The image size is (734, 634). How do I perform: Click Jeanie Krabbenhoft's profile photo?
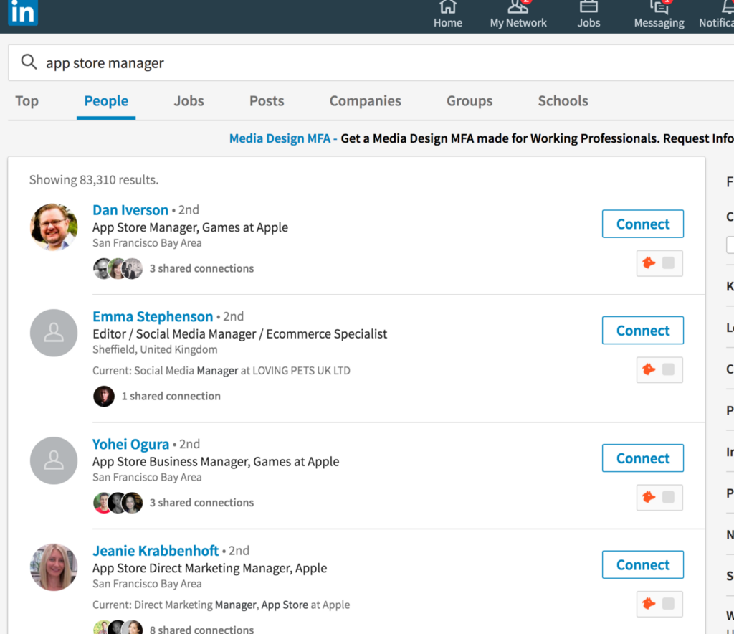coord(54,567)
